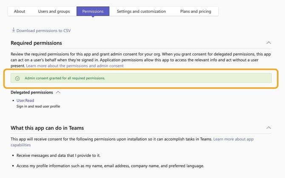Click the green checkmark icon in the banner
285x178 pixels.
(x=17, y=78)
